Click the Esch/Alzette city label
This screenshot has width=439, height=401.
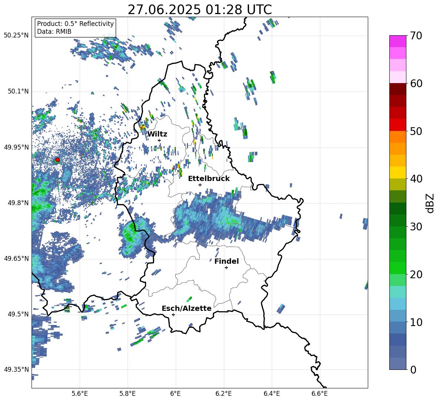point(187,308)
